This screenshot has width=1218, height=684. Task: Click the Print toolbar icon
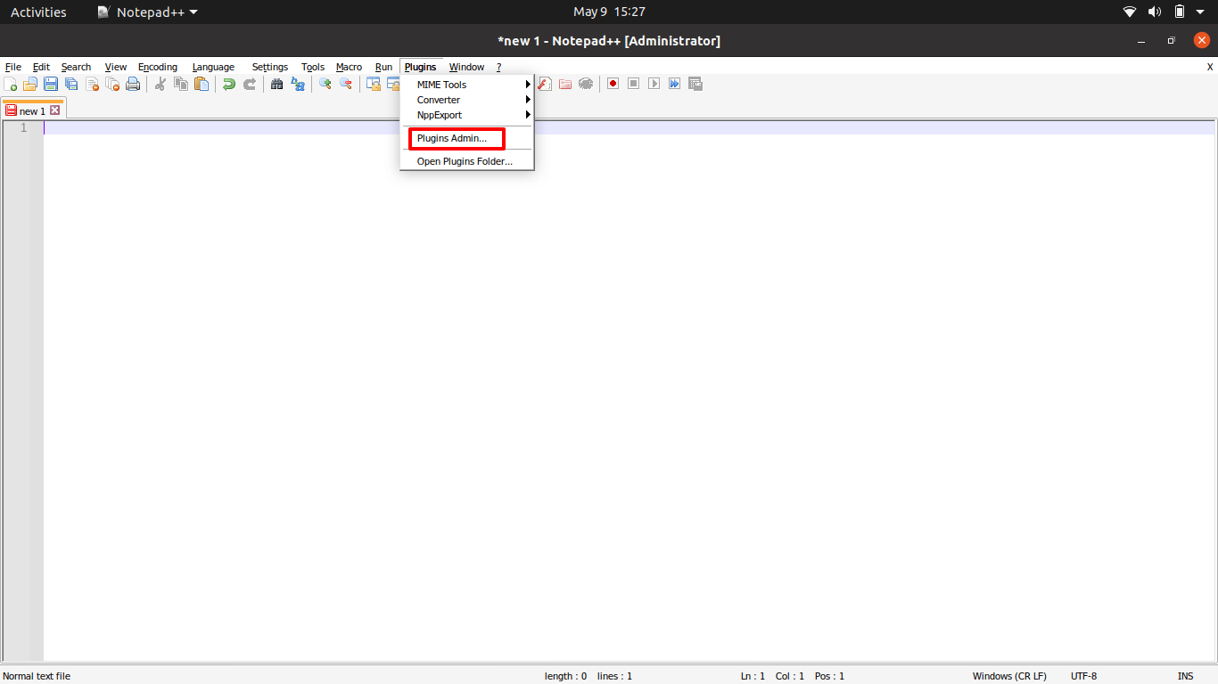[133, 84]
